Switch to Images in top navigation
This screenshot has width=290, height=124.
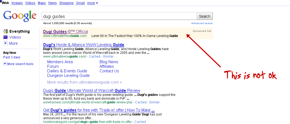(17, 3)
